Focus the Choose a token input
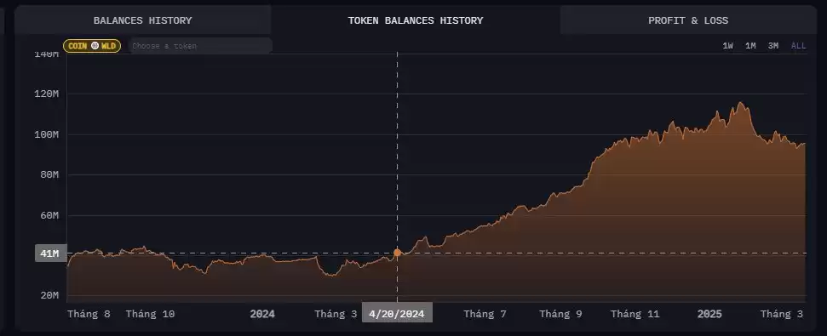Viewport: 827px width, 336px height. [200, 46]
